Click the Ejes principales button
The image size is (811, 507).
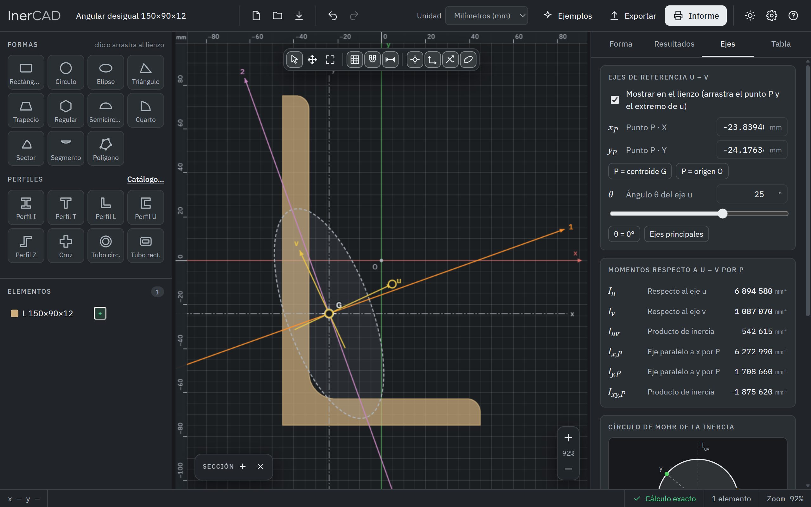coord(676,234)
